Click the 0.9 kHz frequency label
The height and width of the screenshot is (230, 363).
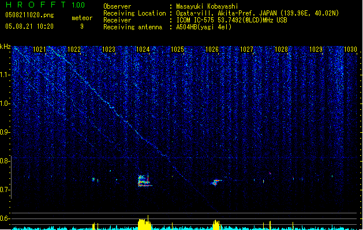click(x=5, y=132)
